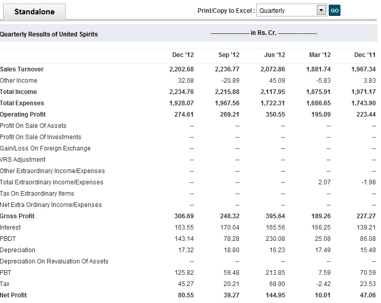Select Net Extra Ordinary Income/Expenses label
381x303 pixels.
tap(51, 205)
